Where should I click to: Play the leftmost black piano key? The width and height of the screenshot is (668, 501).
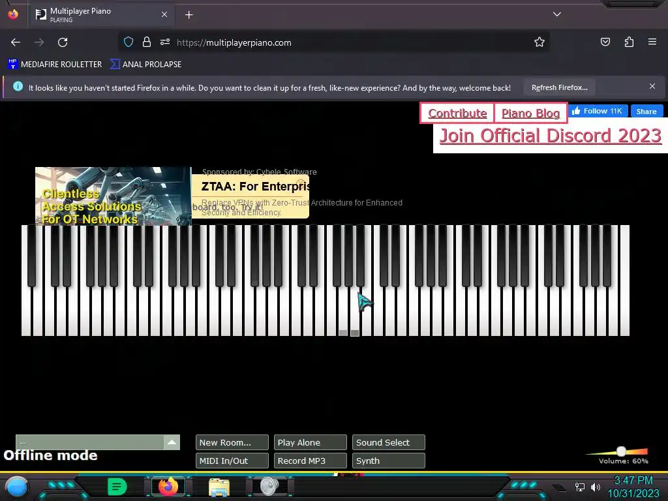click(32, 256)
